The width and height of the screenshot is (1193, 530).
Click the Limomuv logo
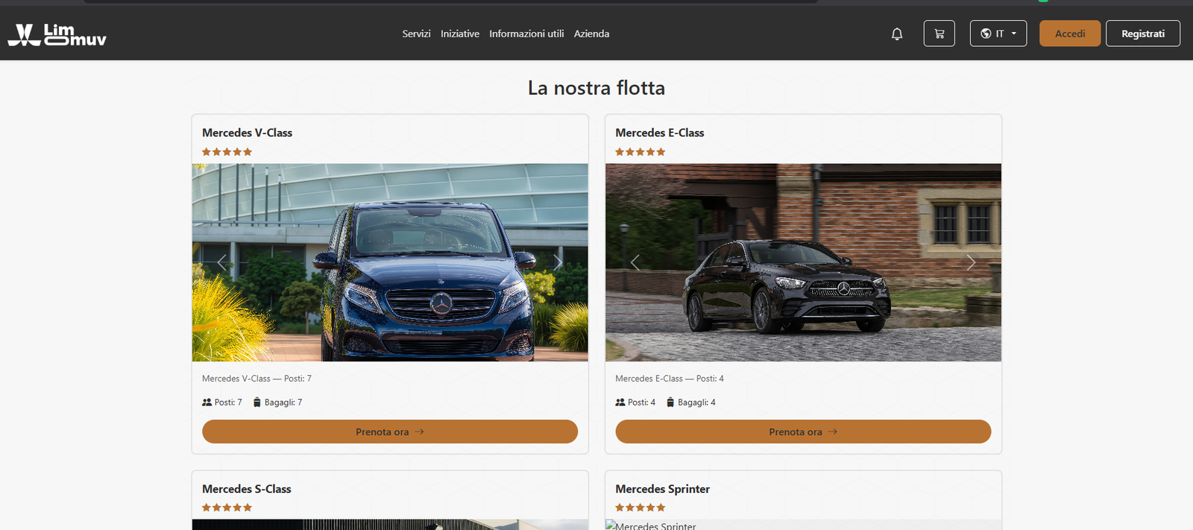pos(57,34)
